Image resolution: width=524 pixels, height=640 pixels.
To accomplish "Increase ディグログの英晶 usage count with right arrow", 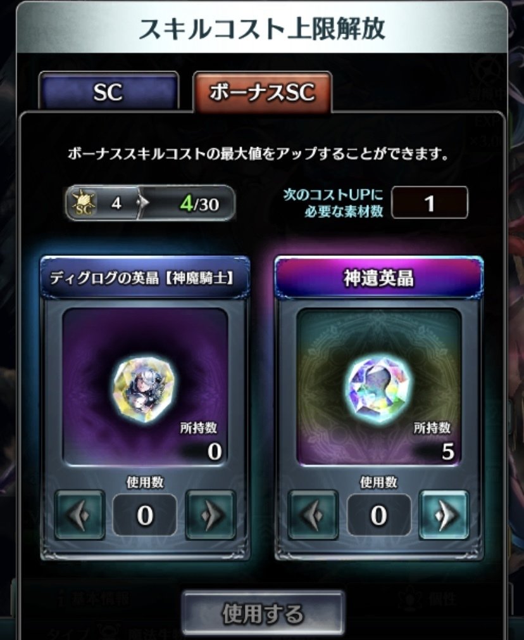I will pyautogui.click(x=211, y=515).
